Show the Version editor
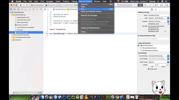Viewport: 179px width, 100px height. (150, 5)
